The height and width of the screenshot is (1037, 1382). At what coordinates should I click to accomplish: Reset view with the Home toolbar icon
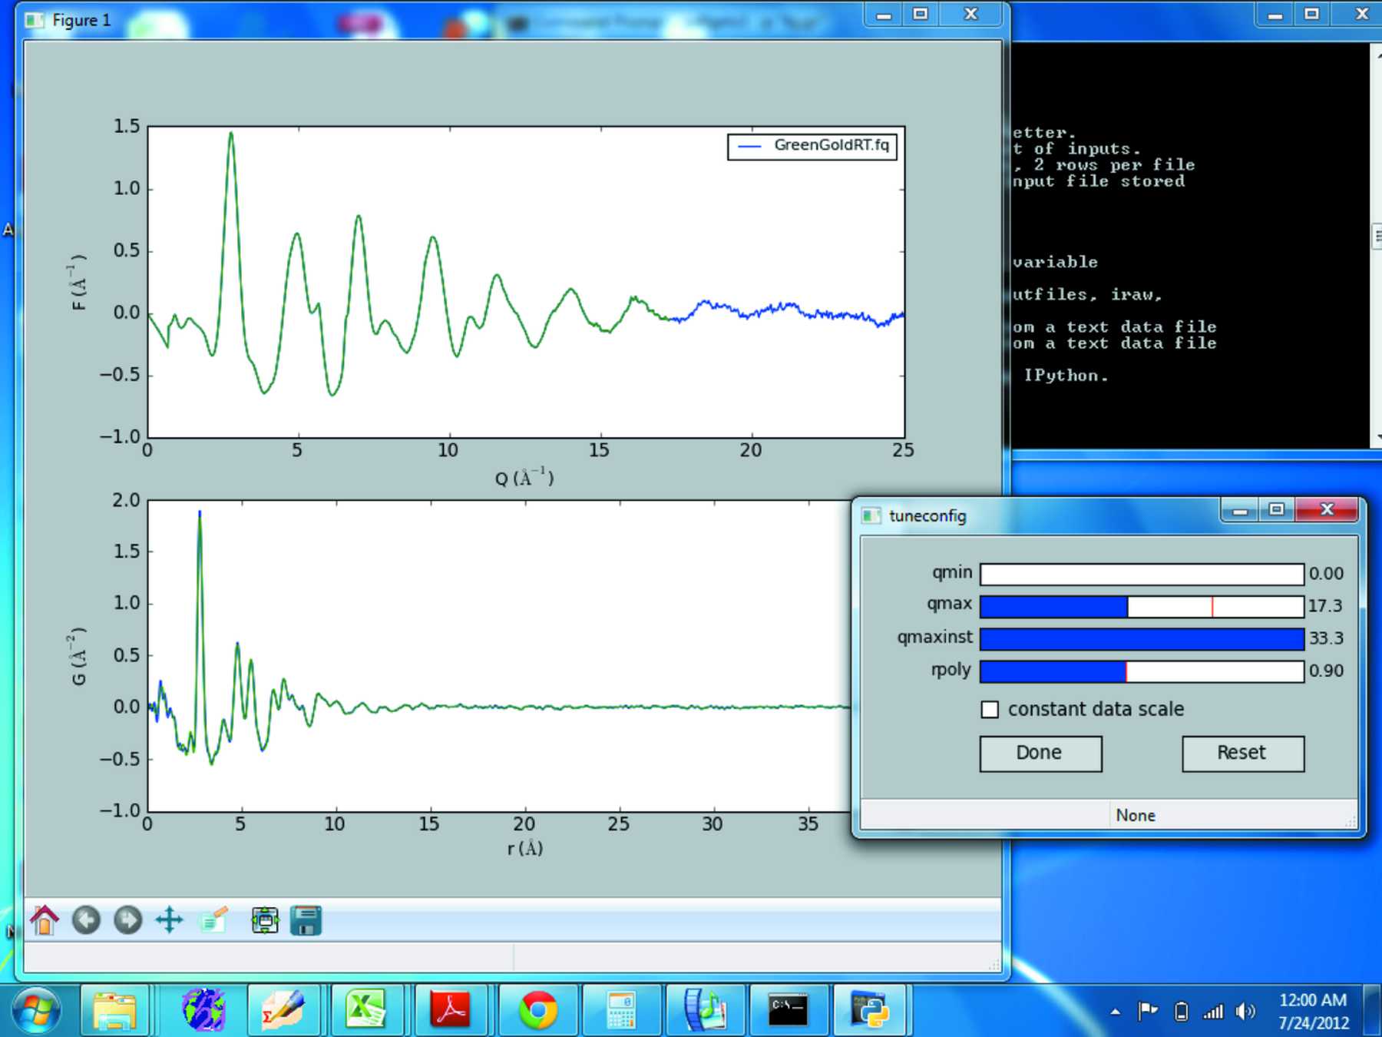(45, 919)
